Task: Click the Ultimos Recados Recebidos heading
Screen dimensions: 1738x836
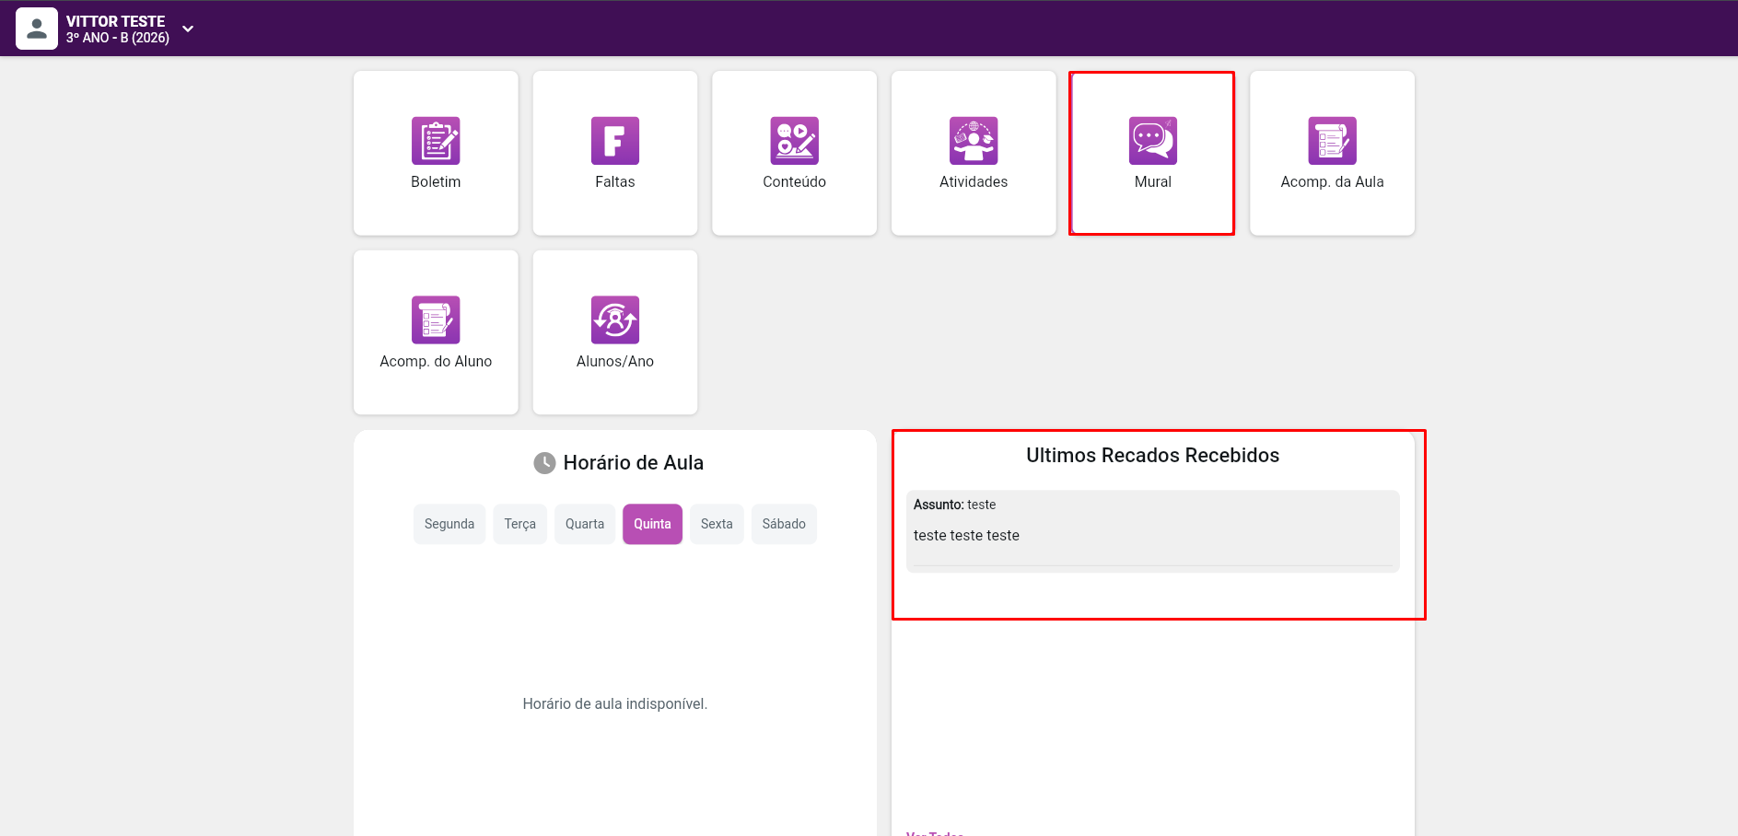Action: click(1152, 456)
